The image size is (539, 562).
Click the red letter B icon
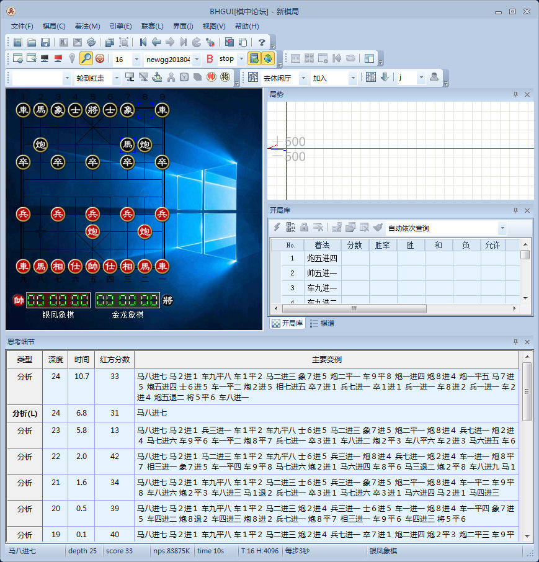tap(210, 58)
